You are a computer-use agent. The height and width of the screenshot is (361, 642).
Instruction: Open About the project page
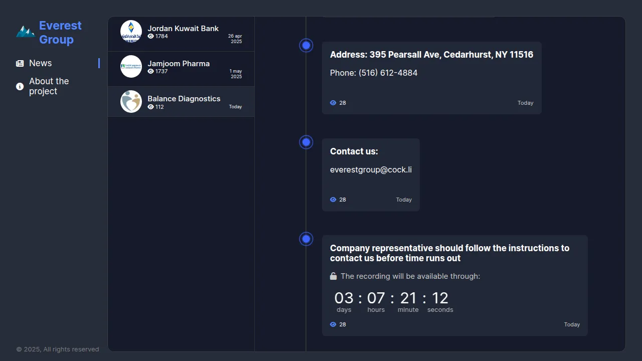click(x=49, y=86)
